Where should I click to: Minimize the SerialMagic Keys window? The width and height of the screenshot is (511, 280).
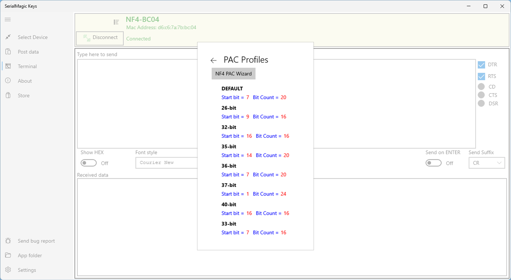pyautogui.click(x=469, y=6)
